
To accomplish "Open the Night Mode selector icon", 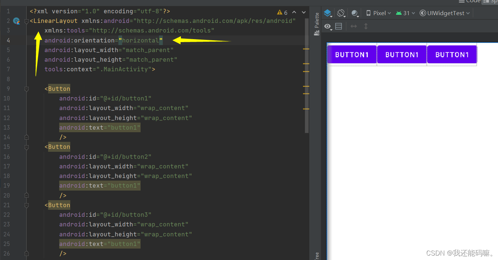I will [355, 13].
